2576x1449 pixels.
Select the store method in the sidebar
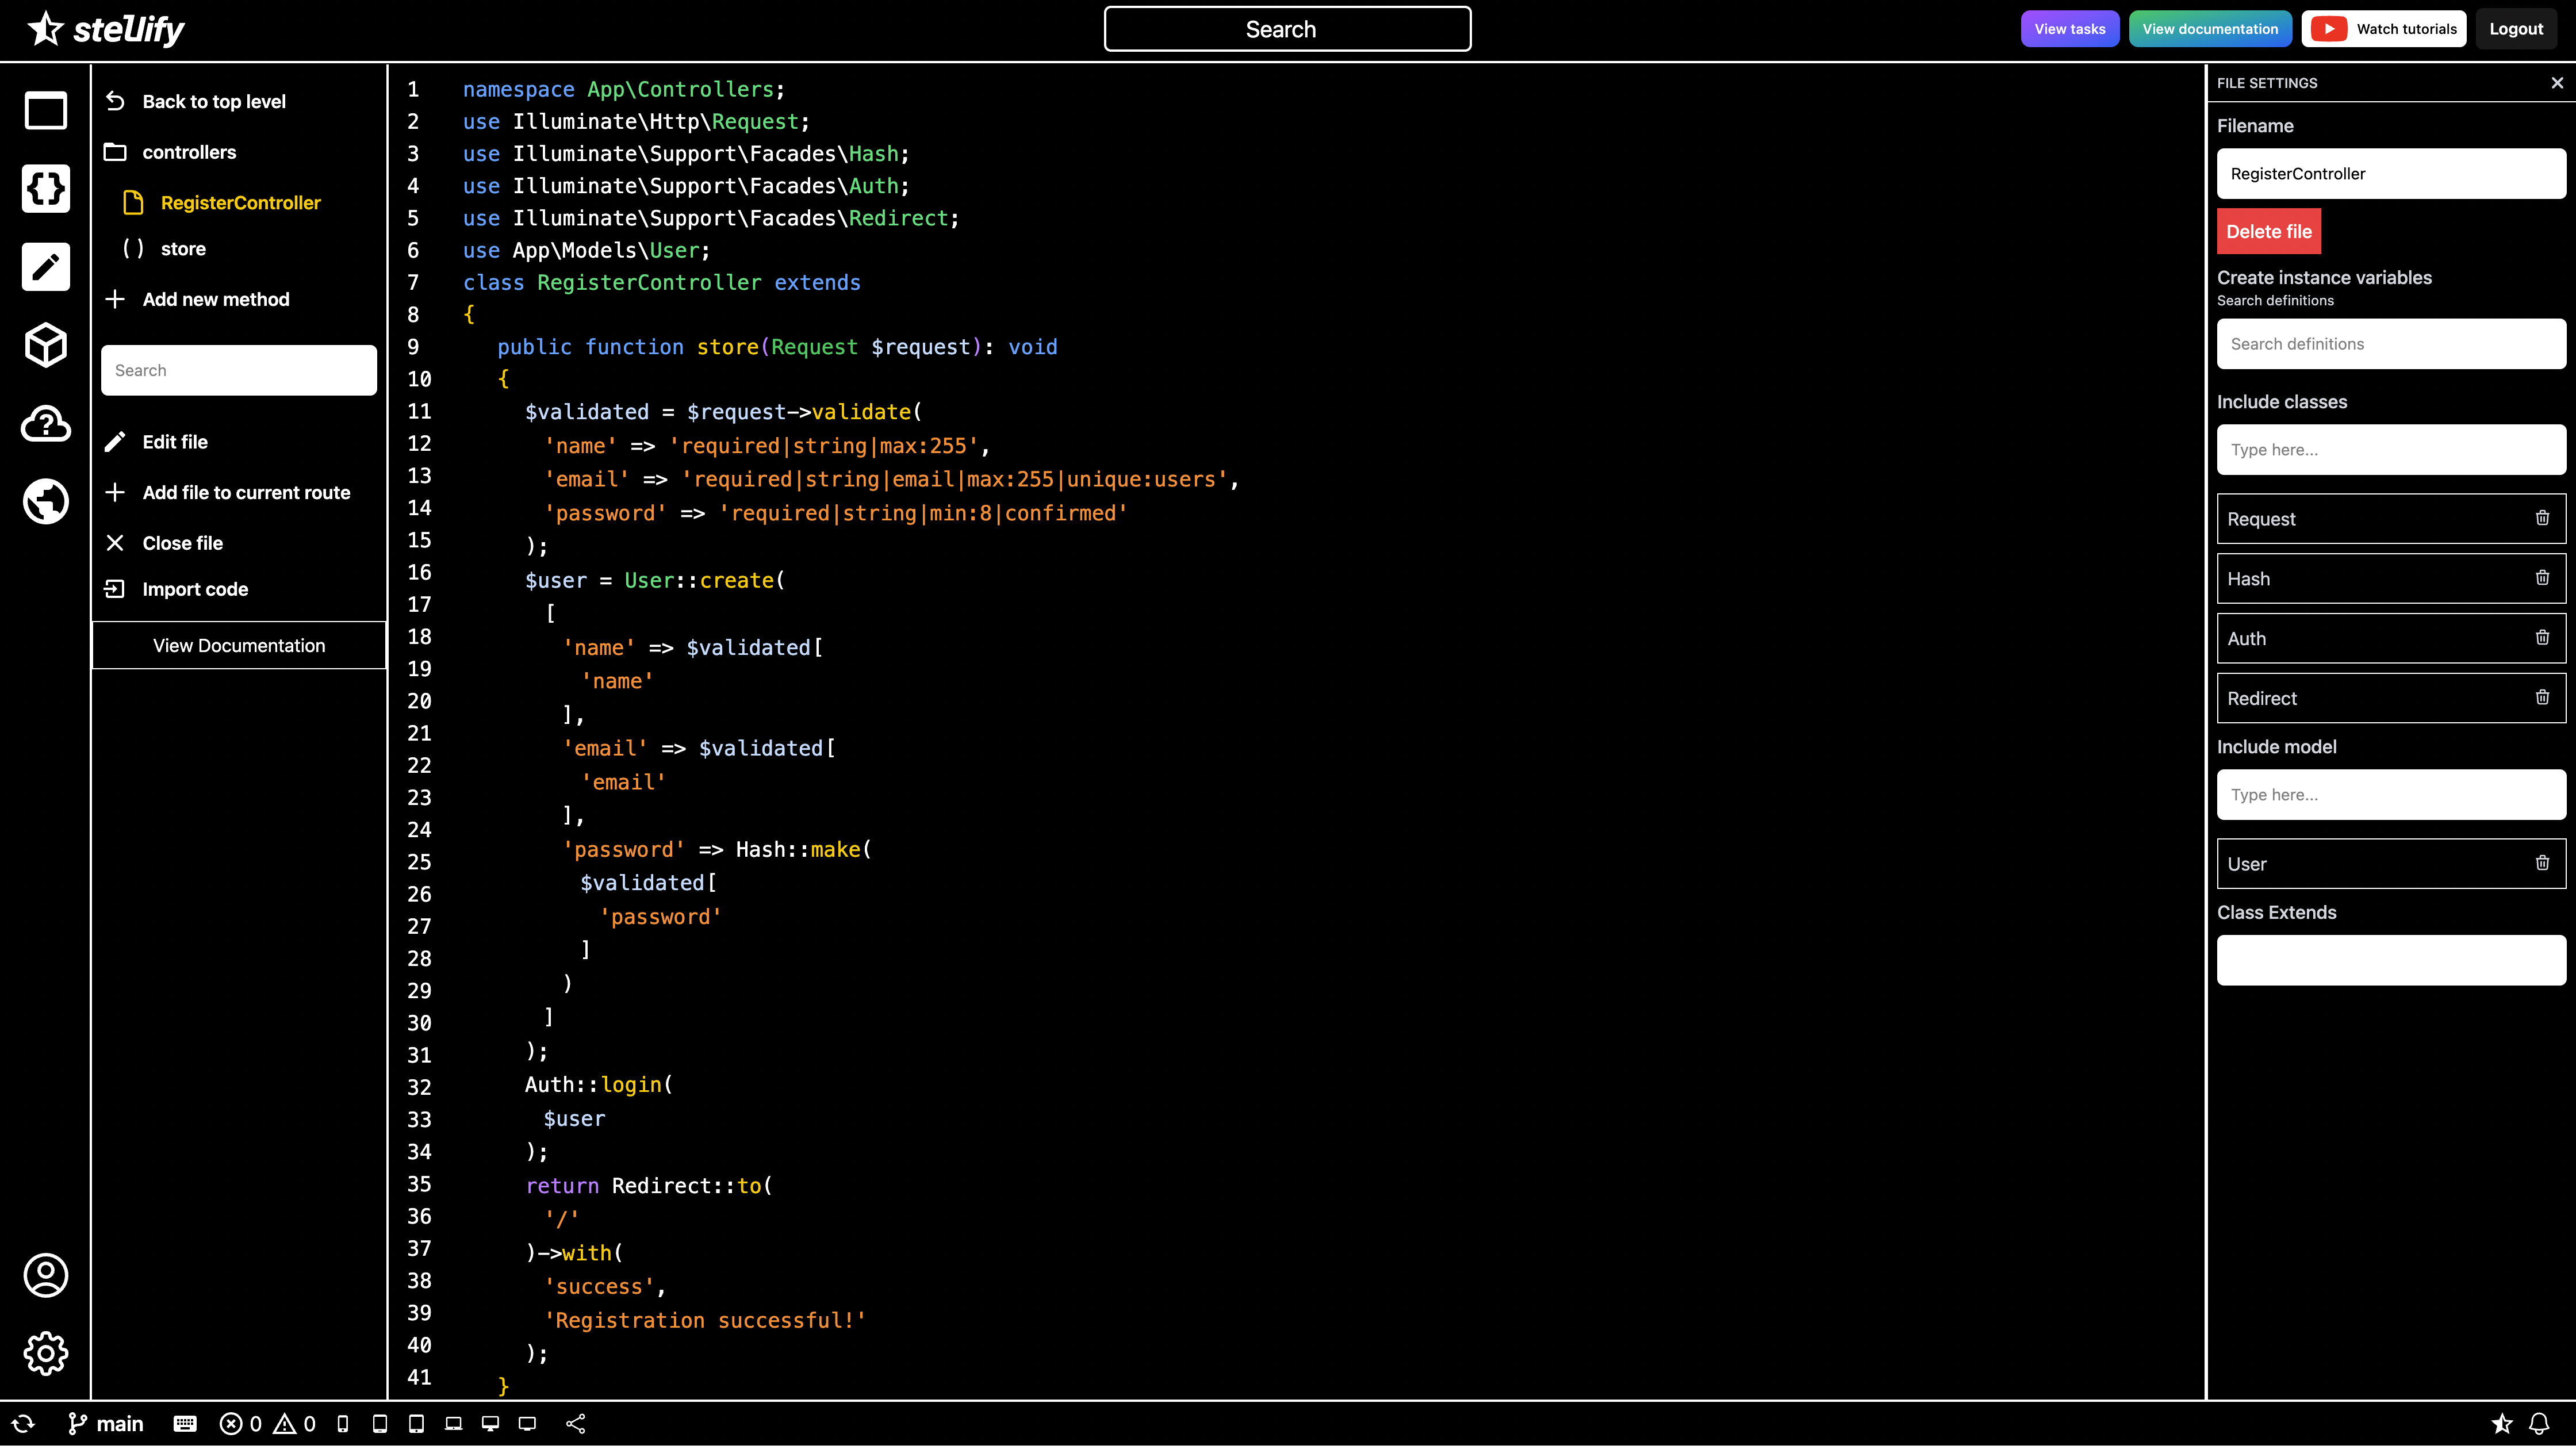[184, 248]
